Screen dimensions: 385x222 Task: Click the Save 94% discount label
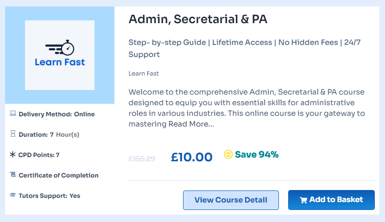pyautogui.click(x=257, y=154)
